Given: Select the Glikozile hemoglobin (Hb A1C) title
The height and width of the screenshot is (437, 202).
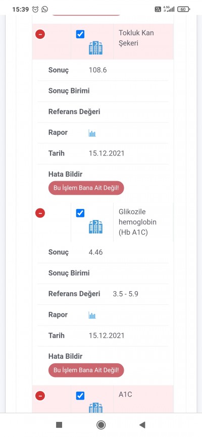Looking at the screenshot, I should tap(137, 222).
